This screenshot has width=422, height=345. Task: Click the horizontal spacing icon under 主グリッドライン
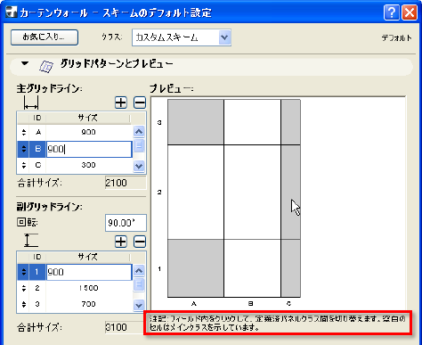(31, 103)
